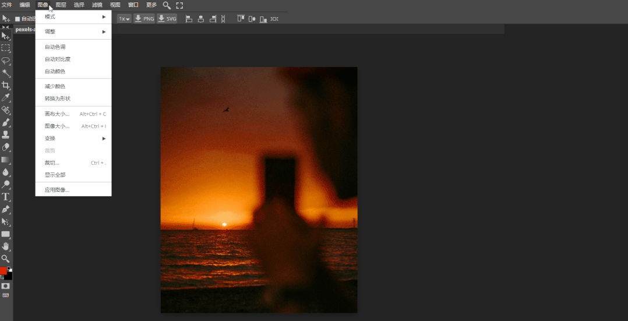Pick the Eyedropper tool
The height and width of the screenshot is (321, 628).
[x=6, y=97]
